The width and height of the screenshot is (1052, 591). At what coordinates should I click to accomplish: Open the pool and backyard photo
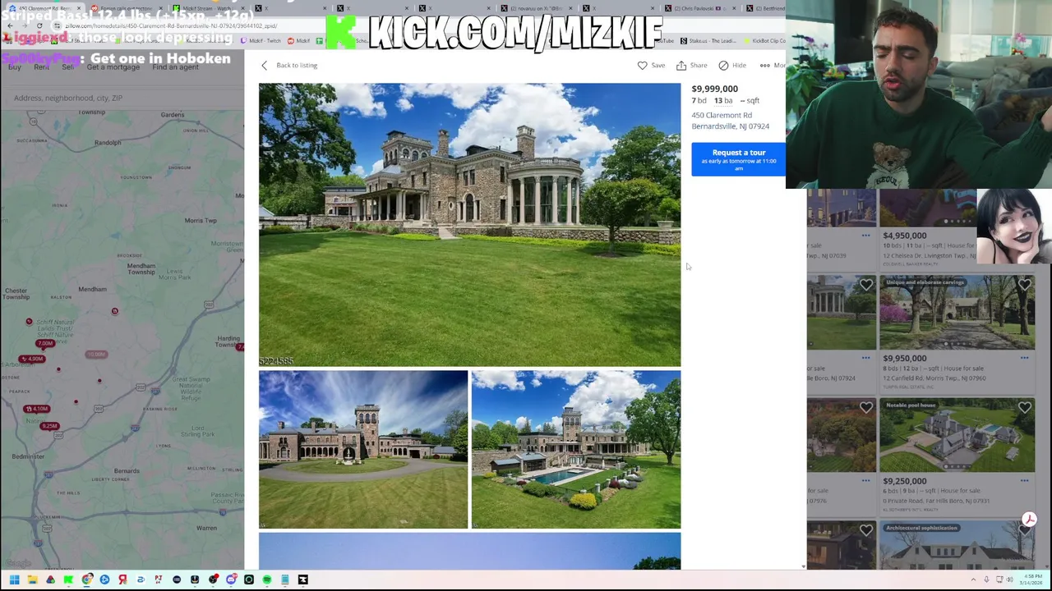[576, 449]
